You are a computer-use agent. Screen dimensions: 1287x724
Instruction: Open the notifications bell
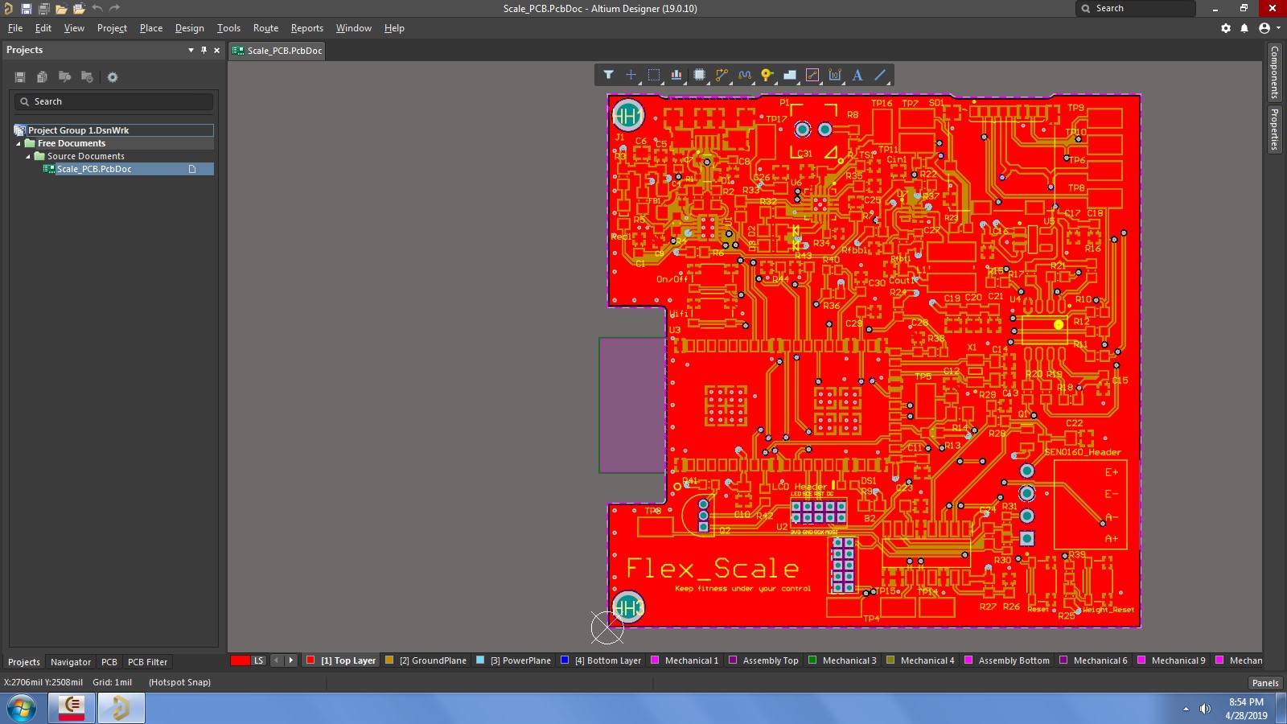[1244, 28]
